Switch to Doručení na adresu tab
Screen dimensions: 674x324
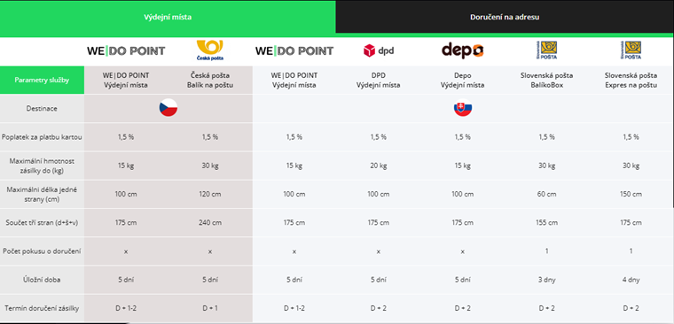click(505, 17)
